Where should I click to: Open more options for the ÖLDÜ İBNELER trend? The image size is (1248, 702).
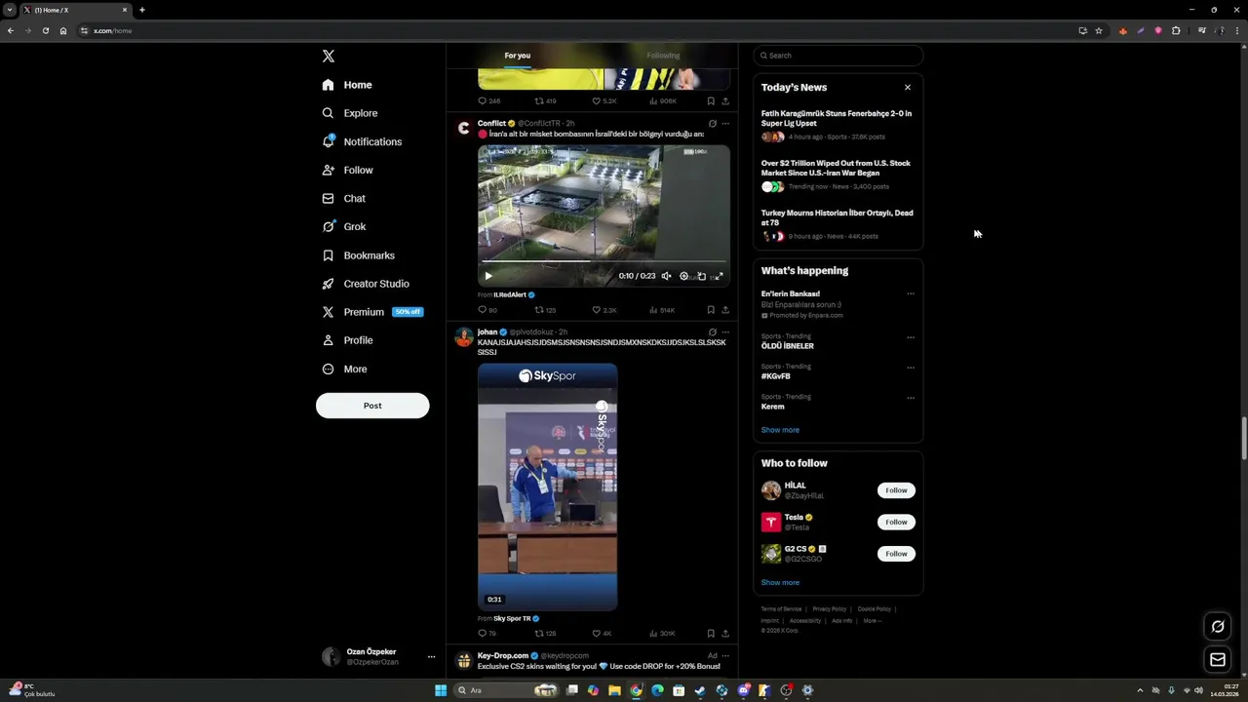pyautogui.click(x=911, y=337)
